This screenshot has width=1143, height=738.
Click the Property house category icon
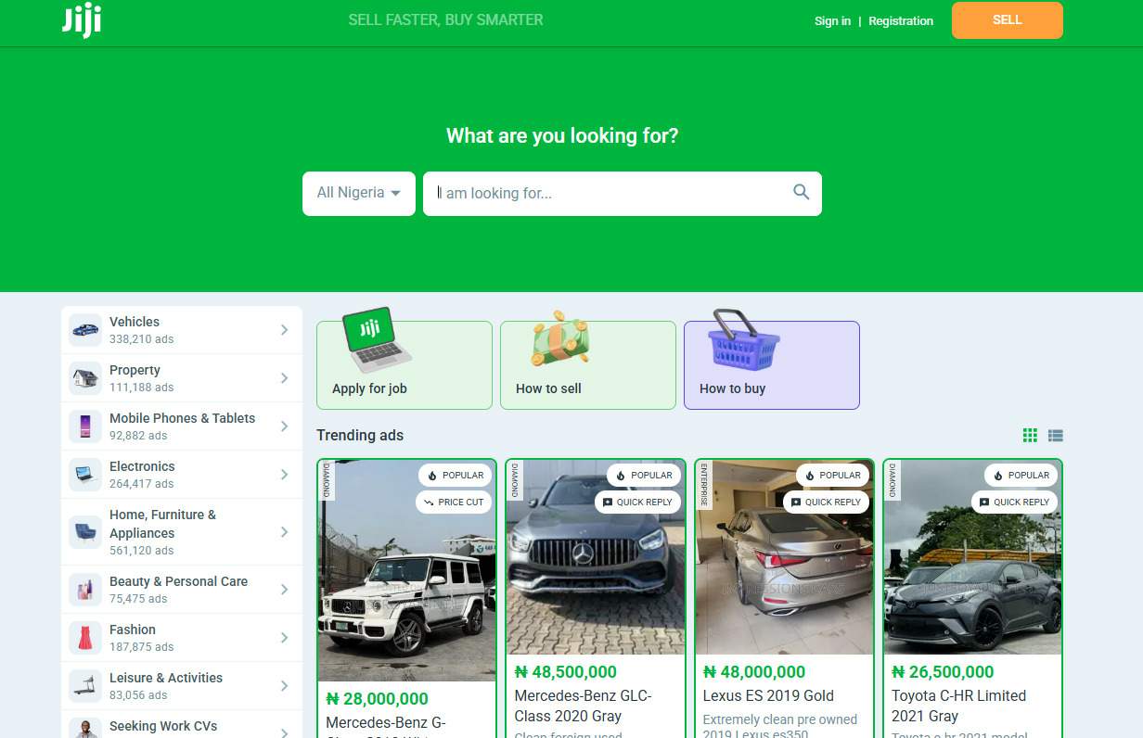tap(85, 378)
